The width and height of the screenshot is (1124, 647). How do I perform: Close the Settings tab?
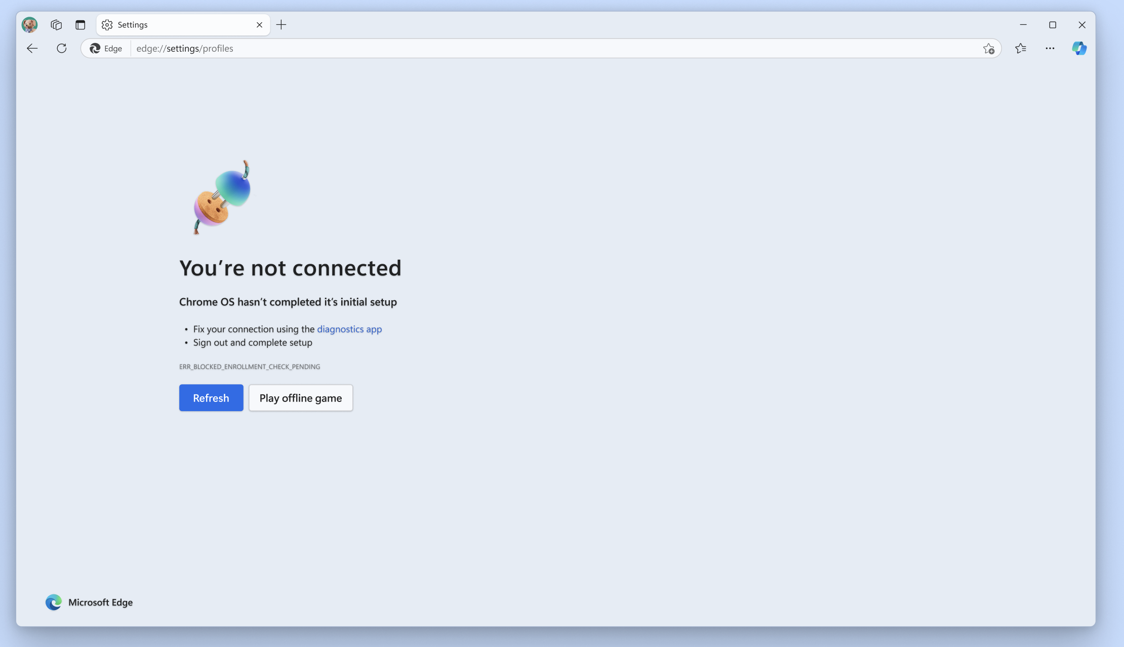coord(259,25)
